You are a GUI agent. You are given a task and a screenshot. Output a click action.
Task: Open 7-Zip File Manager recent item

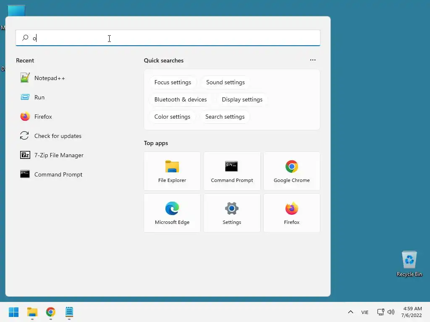point(52,155)
